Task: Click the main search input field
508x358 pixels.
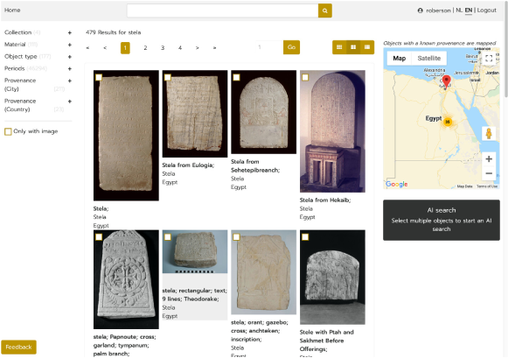Action: tap(223, 11)
